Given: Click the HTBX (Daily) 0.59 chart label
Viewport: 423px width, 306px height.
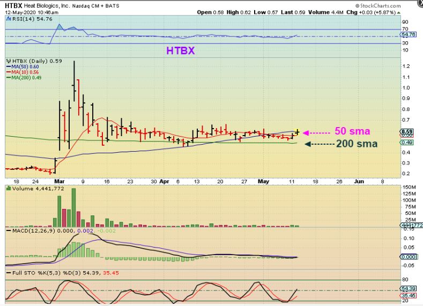Looking at the screenshot, I should pyautogui.click(x=37, y=61).
